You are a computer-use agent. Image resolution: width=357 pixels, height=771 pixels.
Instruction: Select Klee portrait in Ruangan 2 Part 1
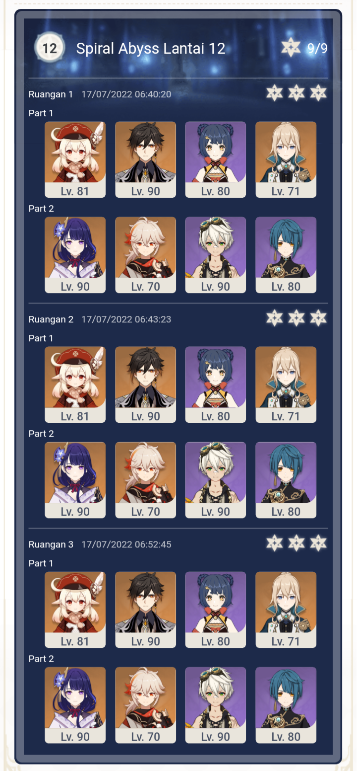75,385
